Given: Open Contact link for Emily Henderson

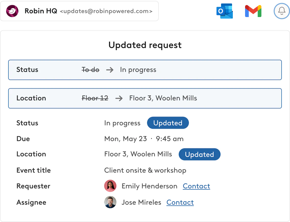Looking at the screenshot, I should click(x=196, y=186).
